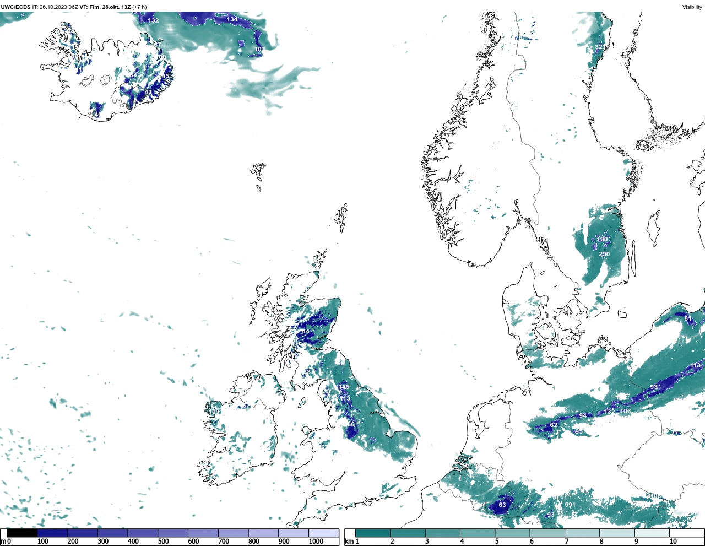This screenshot has height=546, width=705.
Task: Click the '108' value over western Ireland
Action: coord(214,411)
